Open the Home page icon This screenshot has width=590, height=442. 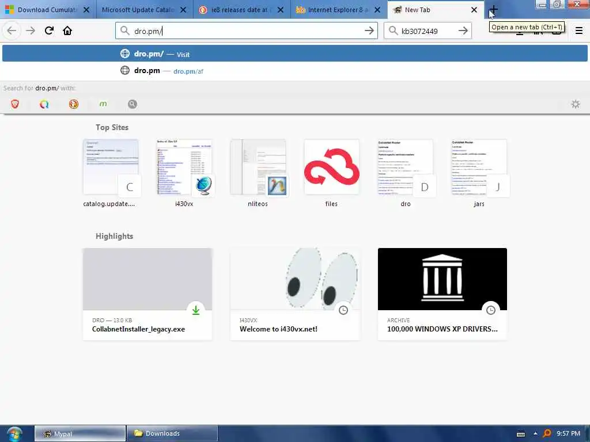67,31
